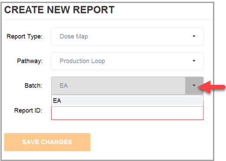The image size is (226, 161).
Task: Expand the Pathway dropdown arrow
Action: pyautogui.click(x=194, y=61)
